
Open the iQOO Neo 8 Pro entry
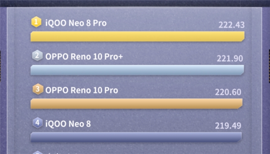(x=76, y=23)
